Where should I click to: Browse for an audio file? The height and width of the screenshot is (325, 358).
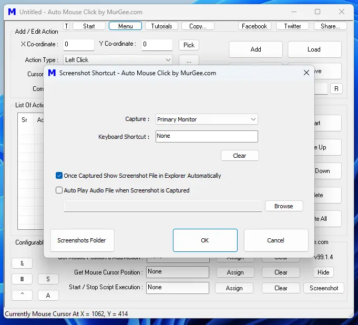click(x=284, y=206)
